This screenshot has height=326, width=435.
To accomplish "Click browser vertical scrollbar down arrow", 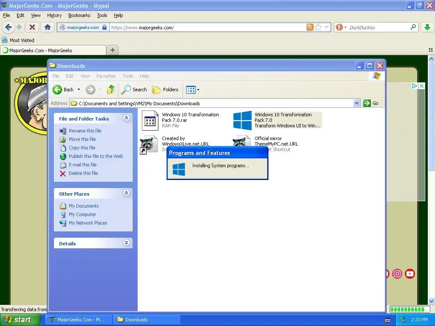I will (x=431, y=301).
